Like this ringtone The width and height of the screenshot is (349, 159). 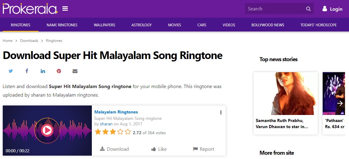point(159,149)
